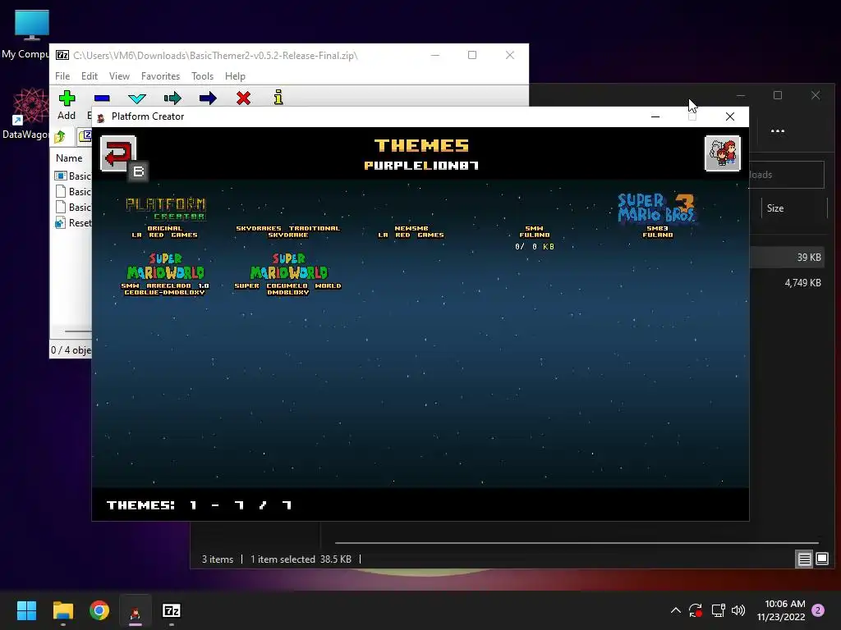Screen dimensions: 841x630
Task: Open the notification badge in the taskbar
Action: pyautogui.click(x=818, y=610)
